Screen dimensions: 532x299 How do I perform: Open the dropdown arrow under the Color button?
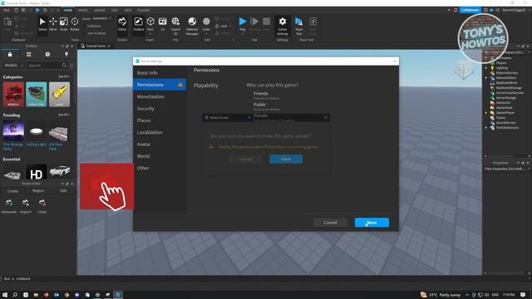(206, 34)
